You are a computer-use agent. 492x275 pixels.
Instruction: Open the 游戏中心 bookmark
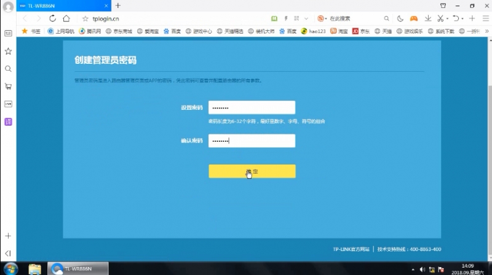click(x=199, y=31)
